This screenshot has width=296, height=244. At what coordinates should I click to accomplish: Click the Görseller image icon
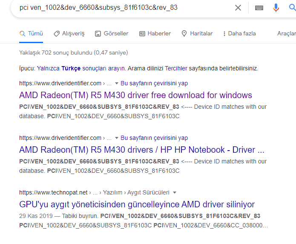98,34
